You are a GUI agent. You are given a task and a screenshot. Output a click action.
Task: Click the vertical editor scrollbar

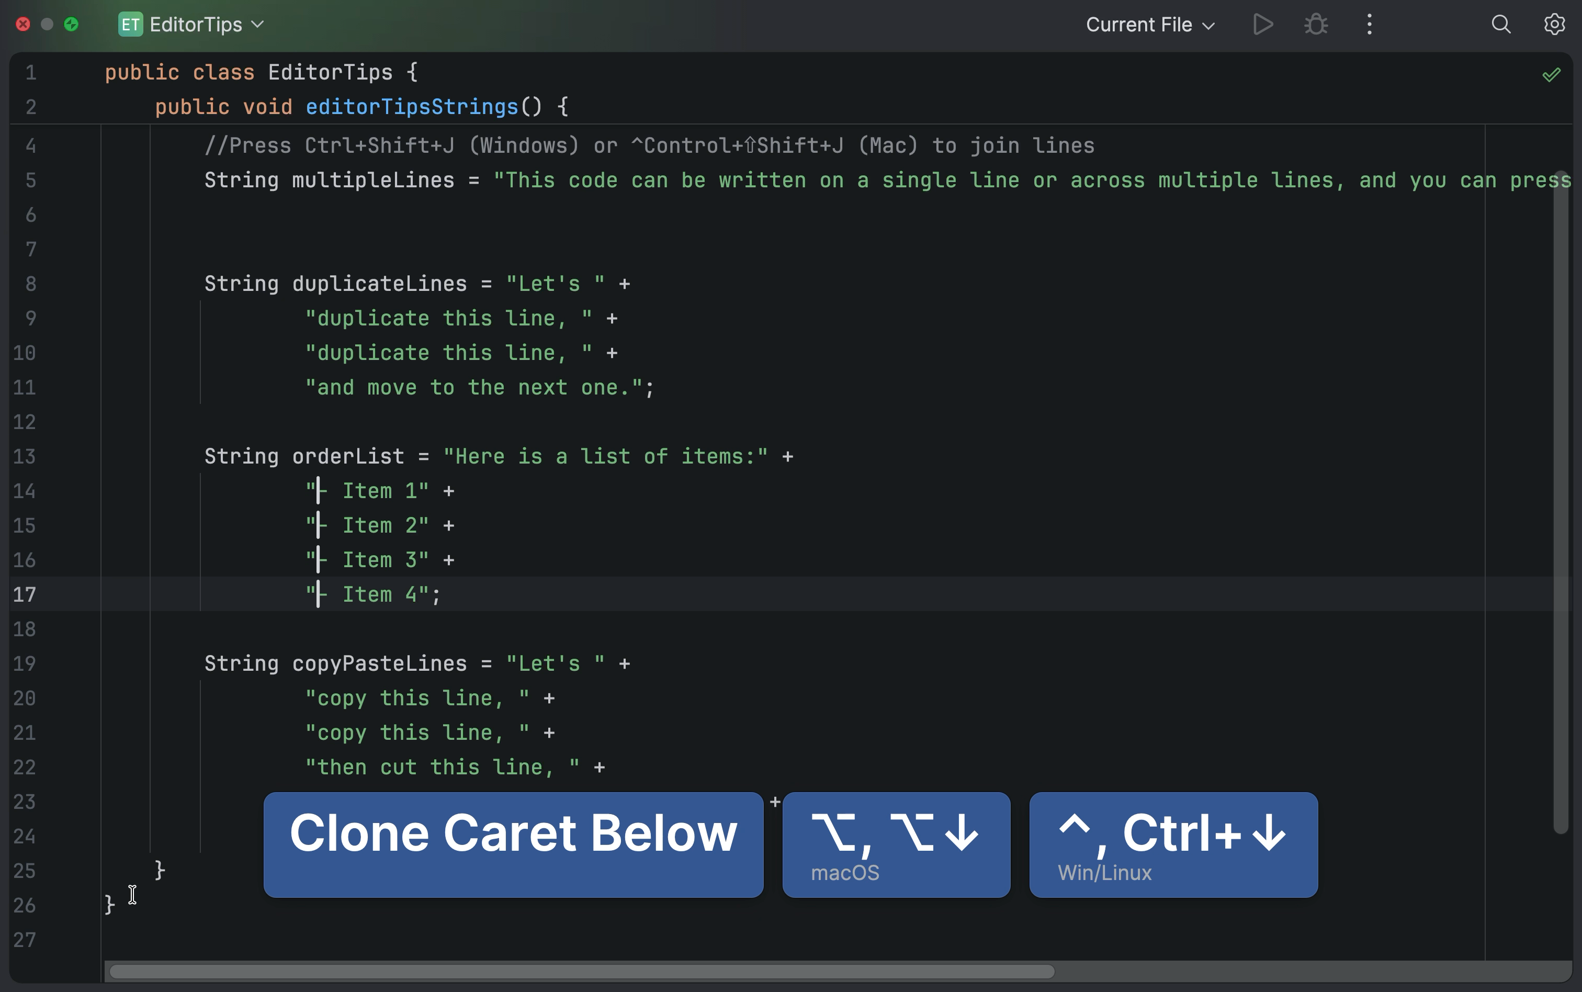pos(1561,503)
